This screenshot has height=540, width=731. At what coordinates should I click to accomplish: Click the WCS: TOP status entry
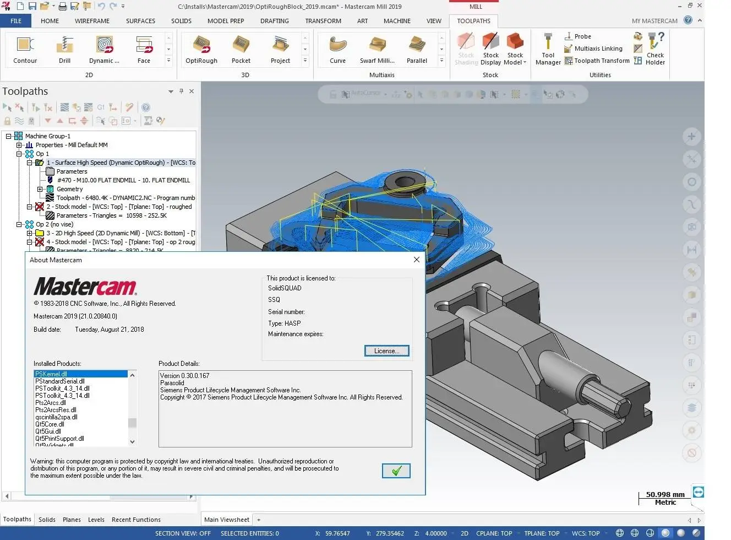586,533
